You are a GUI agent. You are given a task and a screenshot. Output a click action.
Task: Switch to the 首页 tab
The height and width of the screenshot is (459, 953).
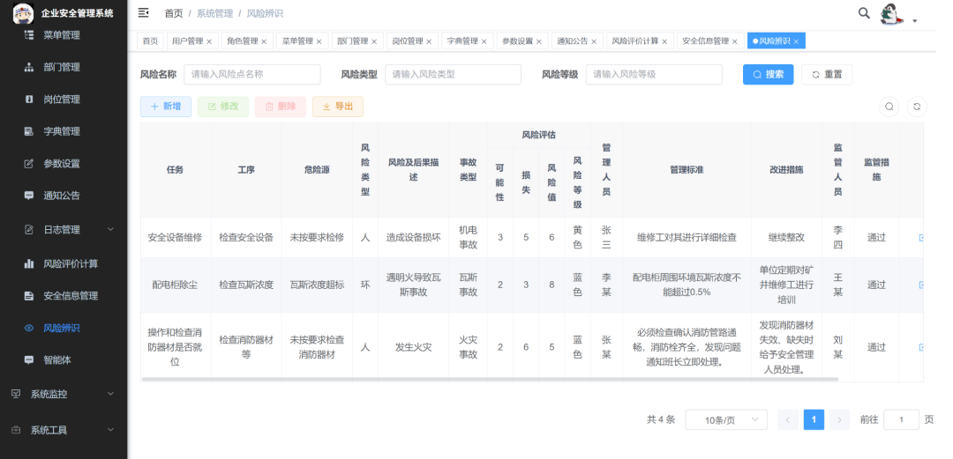150,41
